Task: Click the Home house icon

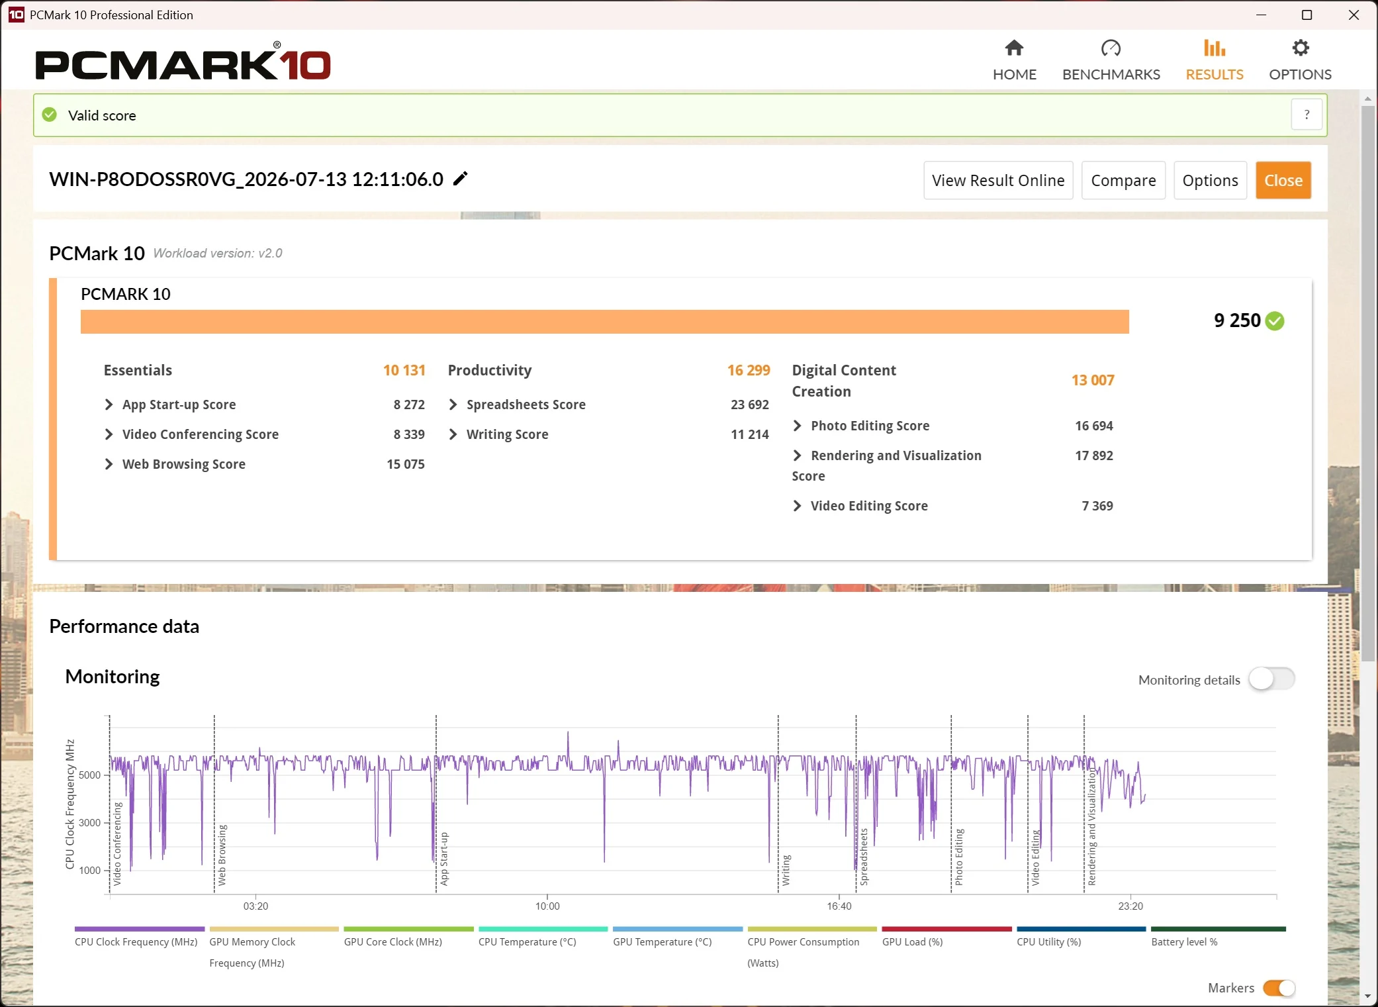Action: pyautogui.click(x=1014, y=48)
